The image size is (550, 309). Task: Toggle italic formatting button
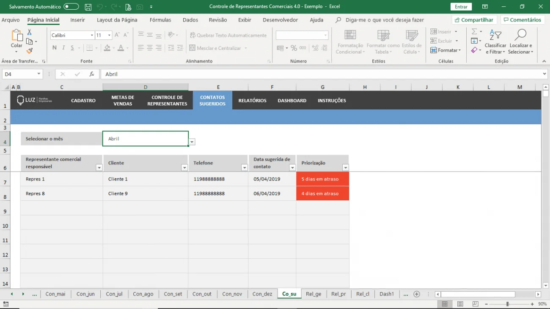63,48
